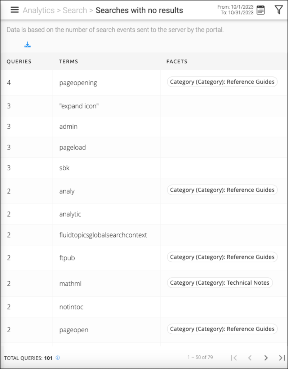Select the Reference Guides facet for ftpub
Image resolution: width=288 pixels, height=369 pixels.
(222, 257)
